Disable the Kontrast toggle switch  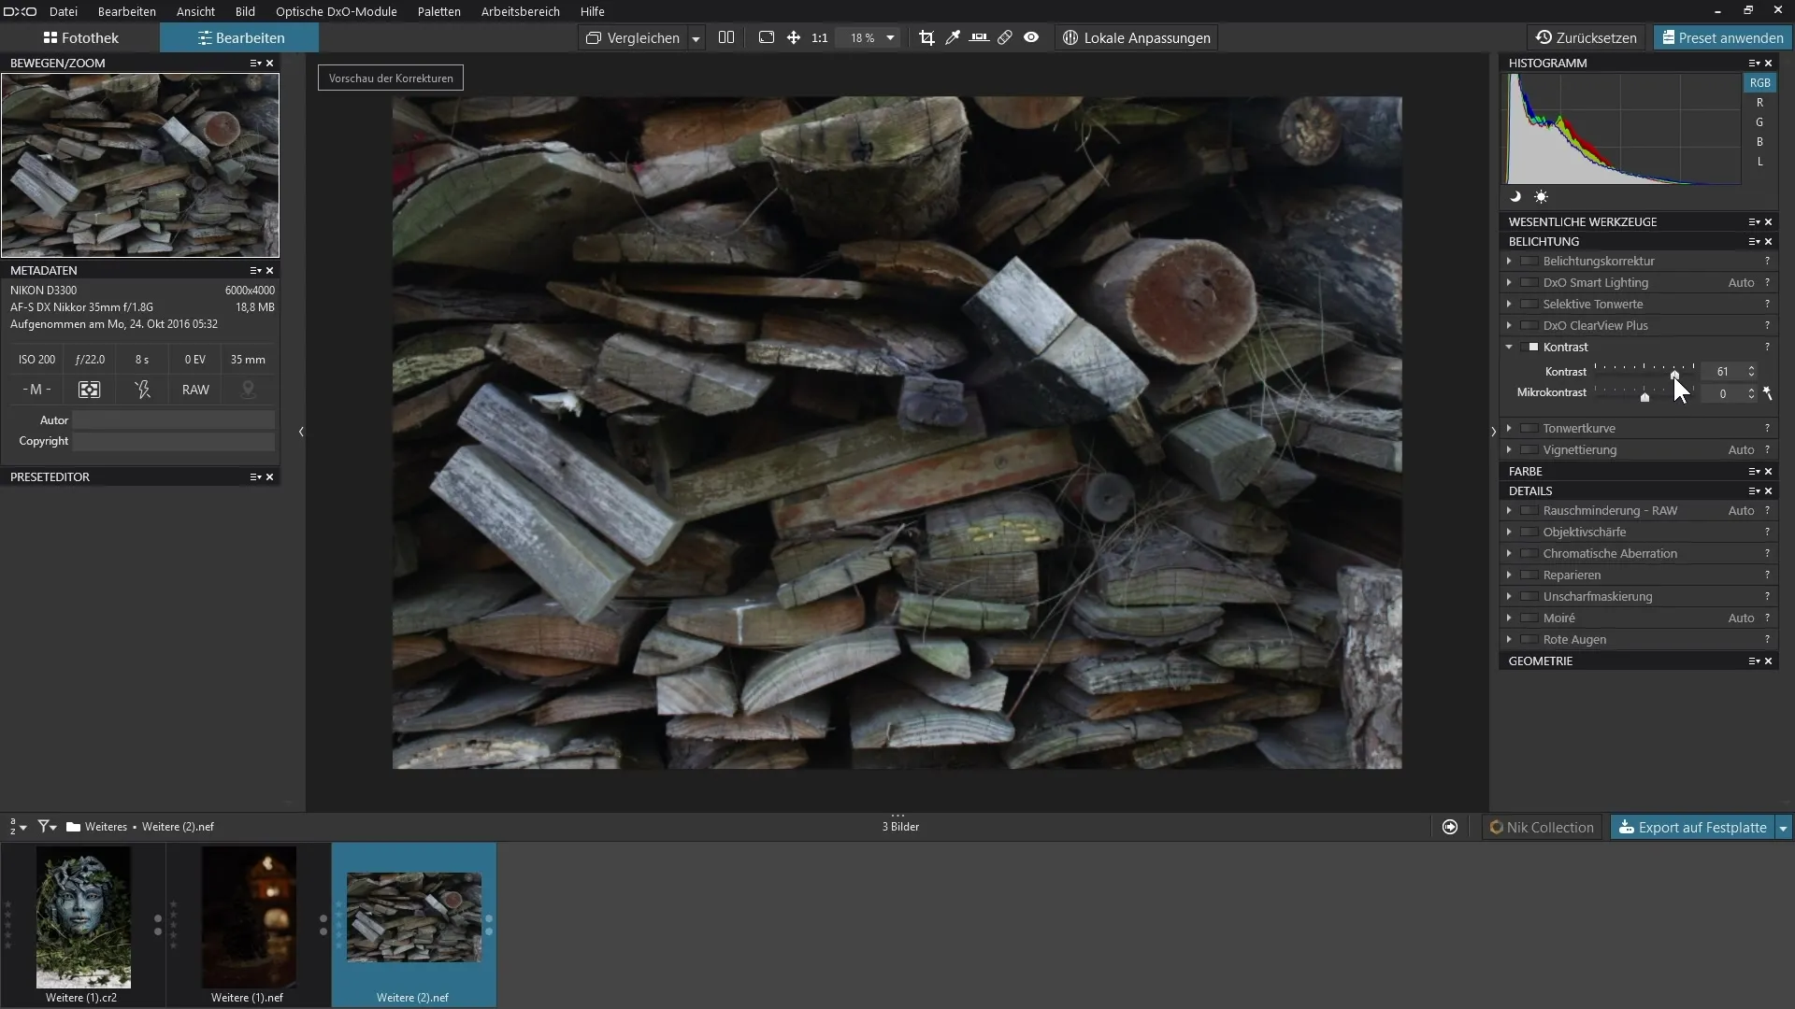(1529, 348)
